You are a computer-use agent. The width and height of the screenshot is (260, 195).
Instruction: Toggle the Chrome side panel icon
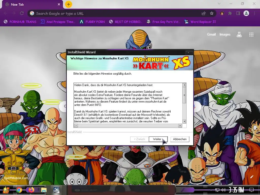point(238,13)
